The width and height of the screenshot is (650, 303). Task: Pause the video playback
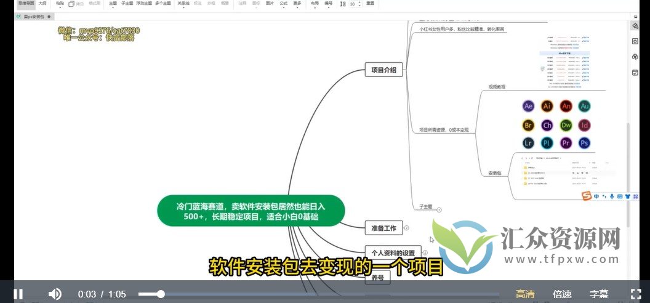(x=18, y=294)
